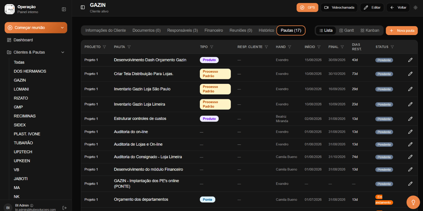
Task: Click the GPS button
Action: [x=307, y=7]
